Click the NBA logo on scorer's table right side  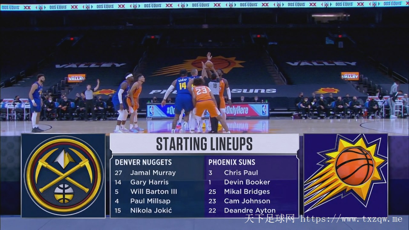click(265, 110)
